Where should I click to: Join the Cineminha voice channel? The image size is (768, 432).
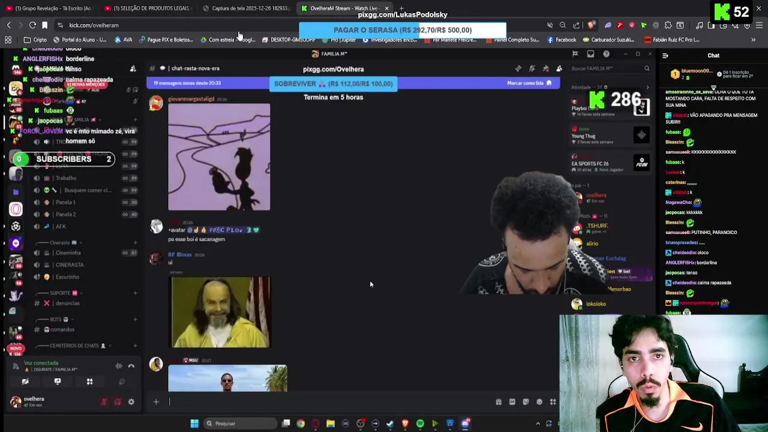coord(86,253)
